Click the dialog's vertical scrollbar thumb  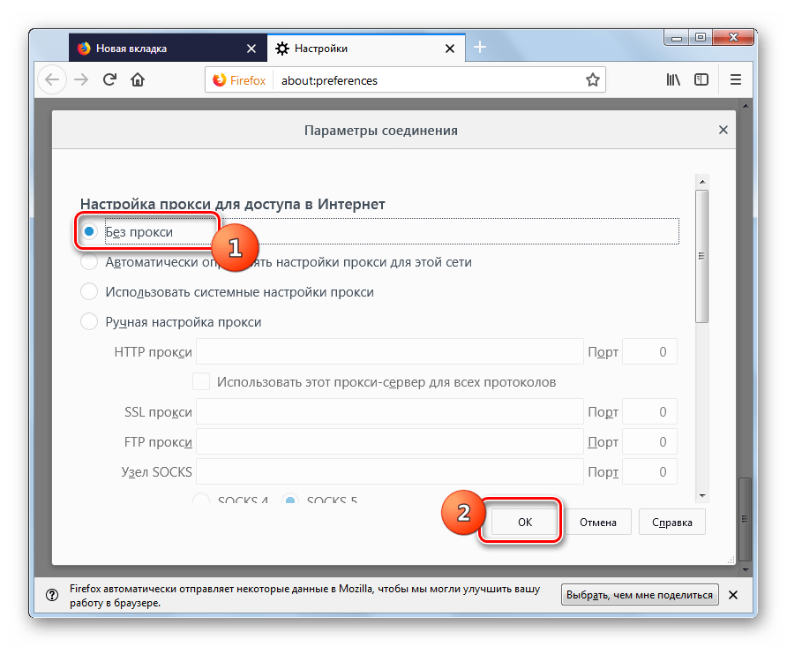702,256
